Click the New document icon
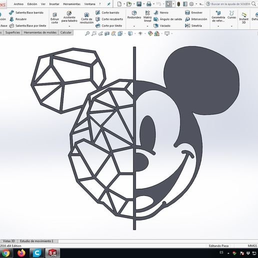Screen dimensions: 258x258 [x=119, y=4]
